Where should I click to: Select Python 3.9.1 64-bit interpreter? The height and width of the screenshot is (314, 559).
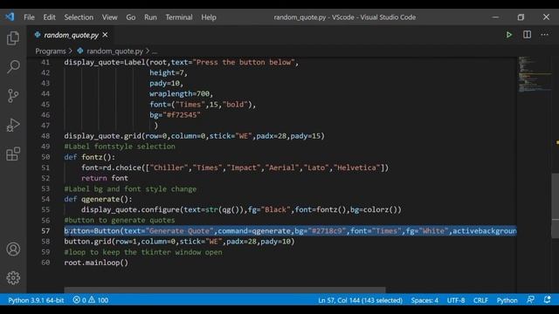pos(36,300)
